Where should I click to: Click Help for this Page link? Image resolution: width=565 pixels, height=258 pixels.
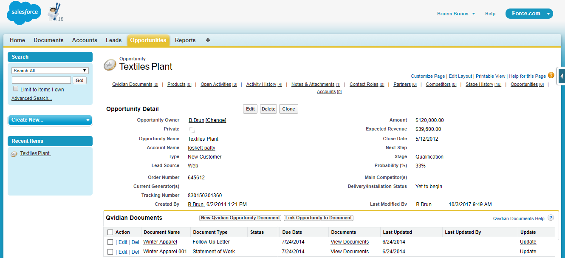527,76
